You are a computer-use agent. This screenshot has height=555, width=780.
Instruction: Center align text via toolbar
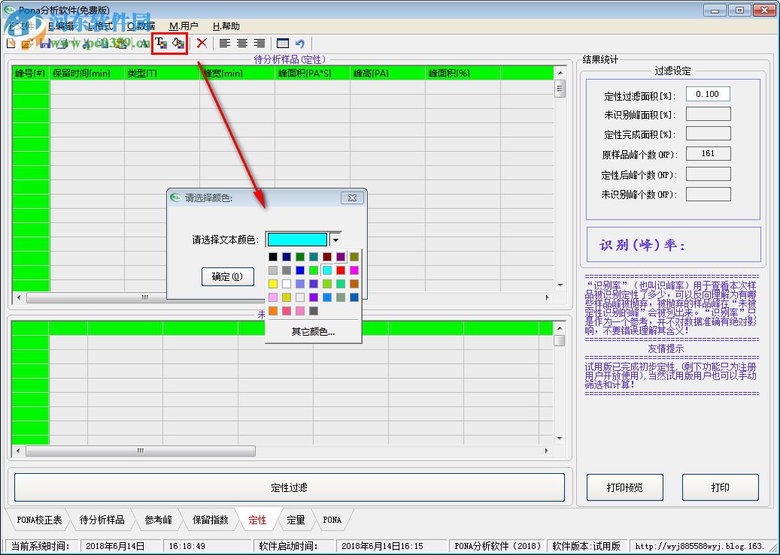coord(241,44)
